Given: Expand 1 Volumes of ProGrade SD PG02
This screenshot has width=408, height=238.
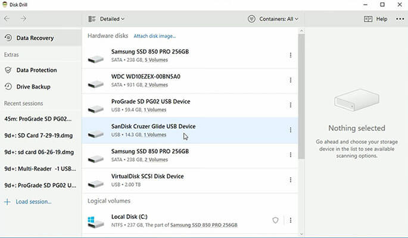Looking at the screenshot, I should (x=155, y=110).
